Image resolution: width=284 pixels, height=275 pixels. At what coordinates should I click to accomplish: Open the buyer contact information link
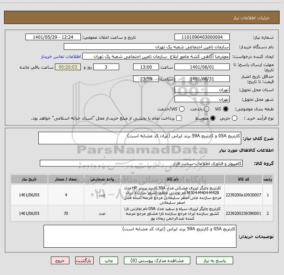(61, 56)
